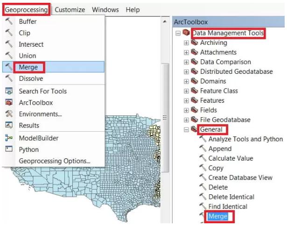This screenshot has width=287, height=227.
Task: Launch ModelBuilder from the menu
Action: pyautogui.click(x=54, y=138)
